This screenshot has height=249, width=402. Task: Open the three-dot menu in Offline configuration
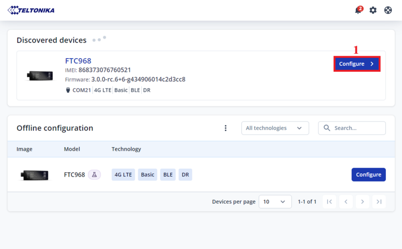[x=226, y=128]
